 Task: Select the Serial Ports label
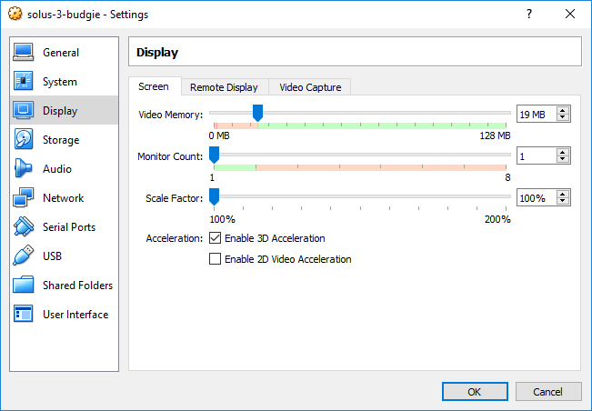[69, 226]
